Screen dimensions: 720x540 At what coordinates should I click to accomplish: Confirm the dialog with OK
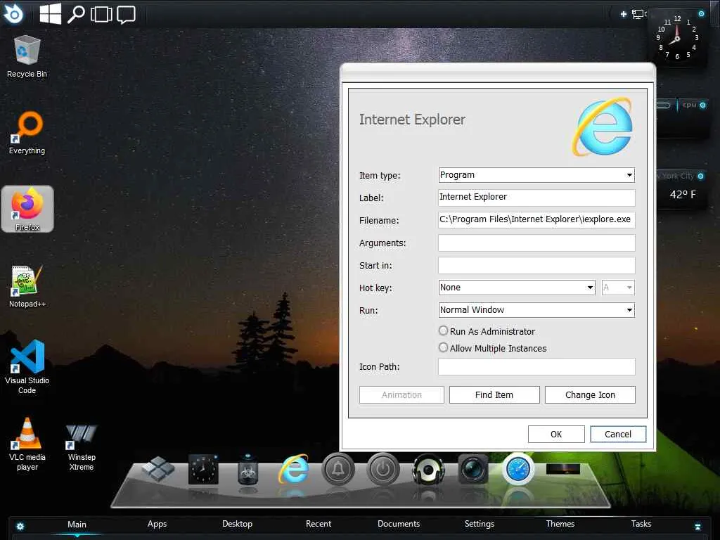point(556,435)
